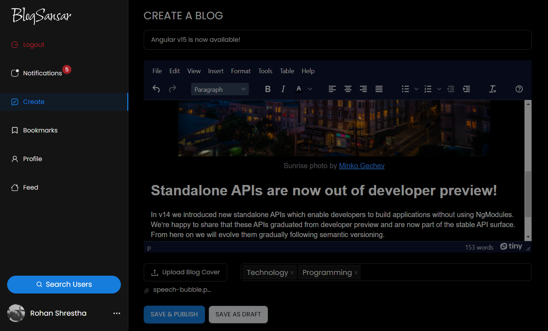Open the user options three-dot menu
The image size is (548, 331).
click(x=117, y=313)
